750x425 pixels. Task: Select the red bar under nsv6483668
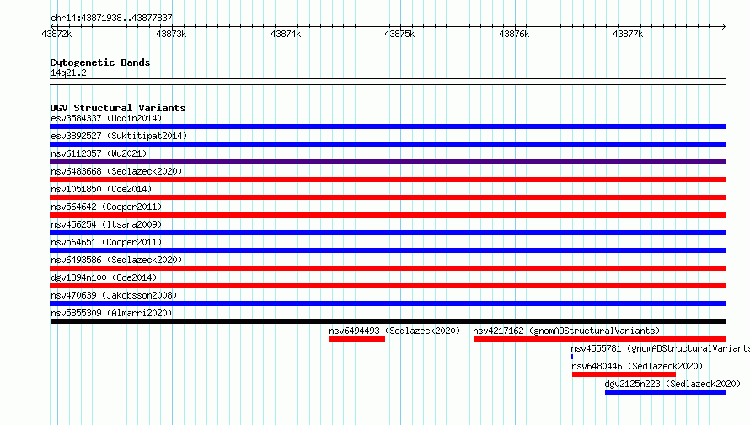[x=388, y=180]
